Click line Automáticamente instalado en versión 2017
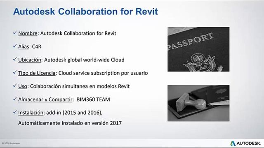 coord(70,123)
